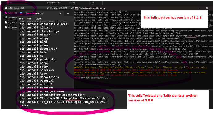Click the 'pause' line in Notepad
This screenshot has height=115, width=213.
pyautogui.click(x=24, y=105)
